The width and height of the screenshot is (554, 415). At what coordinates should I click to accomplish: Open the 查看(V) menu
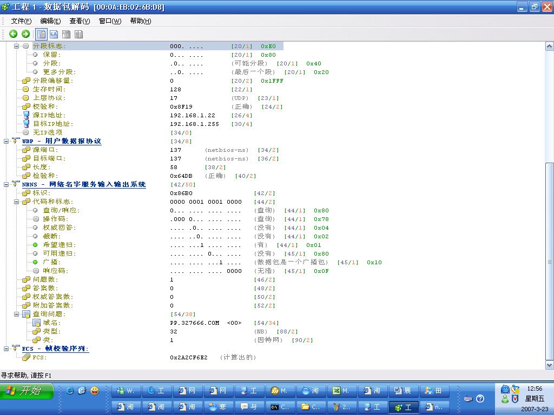tap(80, 21)
